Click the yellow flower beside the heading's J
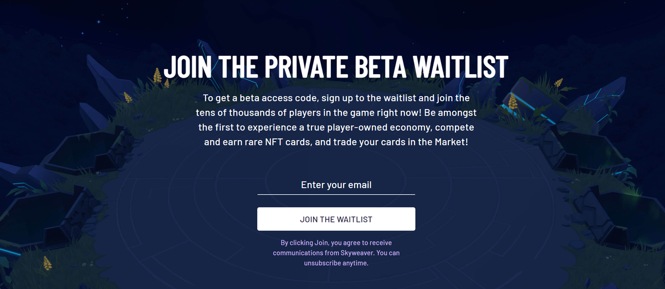Viewport: 665px width, 289px height. pyautogui.click(x=157, y=75)
